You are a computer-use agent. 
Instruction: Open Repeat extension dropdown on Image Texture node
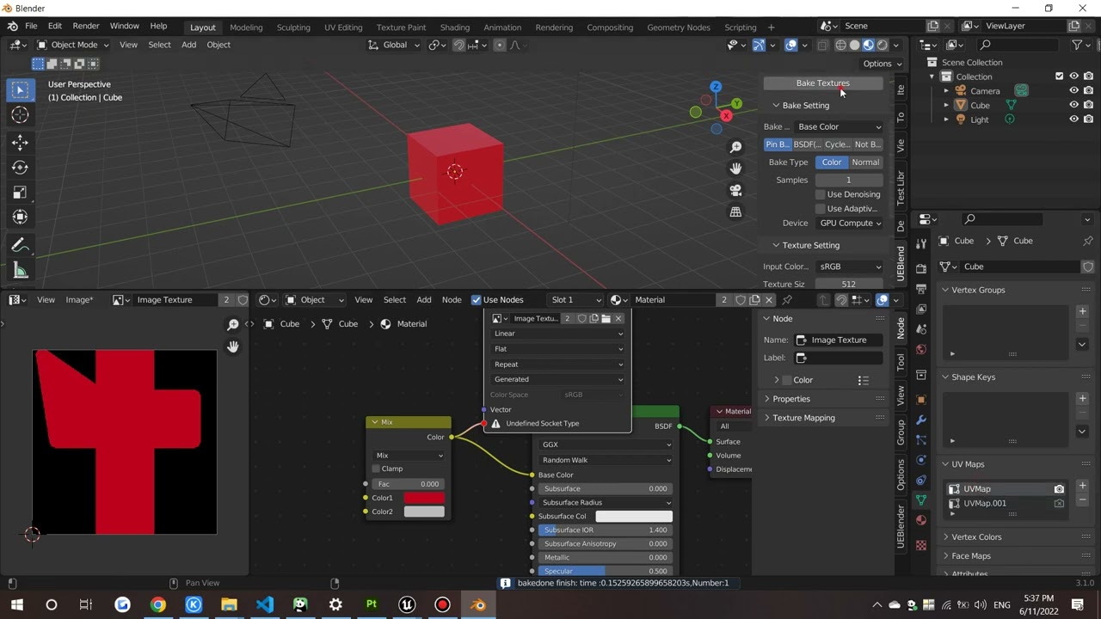coord(557,365)
